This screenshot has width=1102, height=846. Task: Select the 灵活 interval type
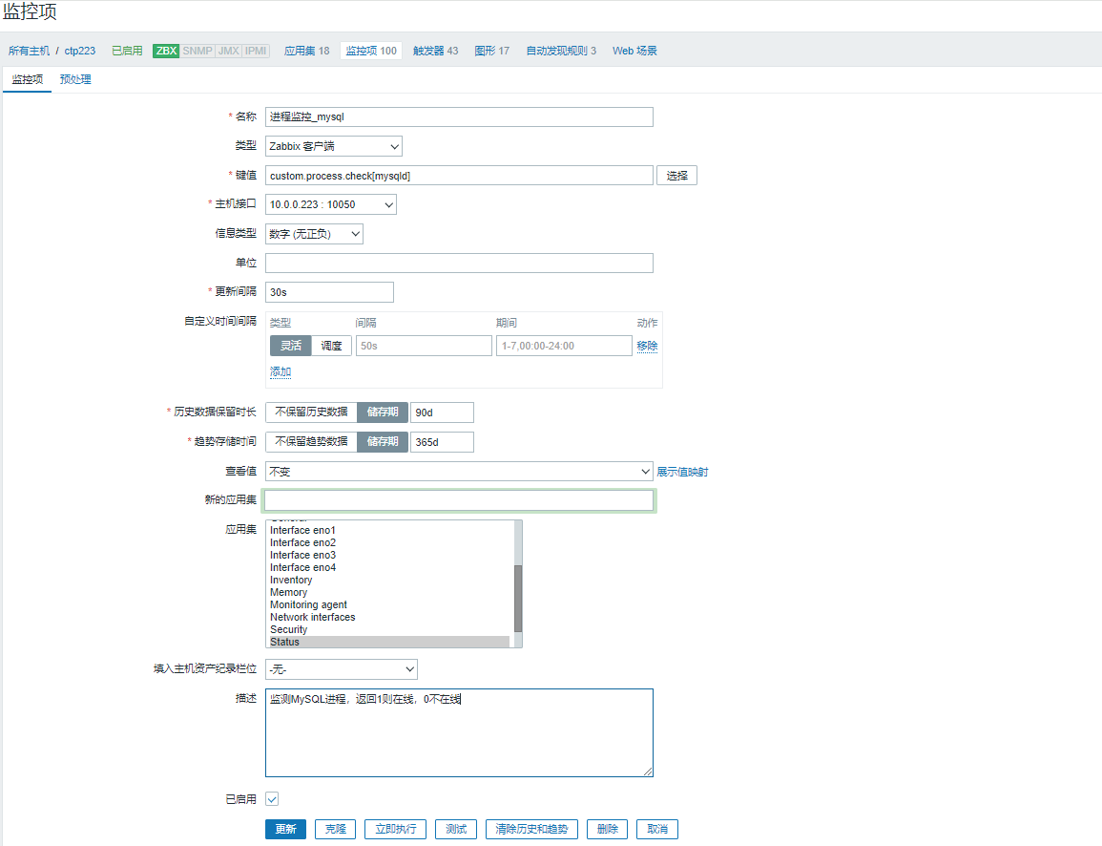tap(290, 346)
